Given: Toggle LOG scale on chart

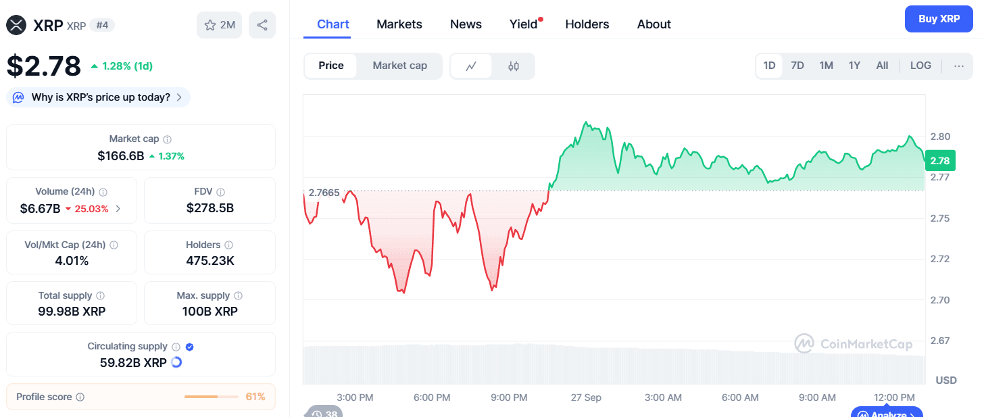Looking at the screenshot, I should (920, 66).
